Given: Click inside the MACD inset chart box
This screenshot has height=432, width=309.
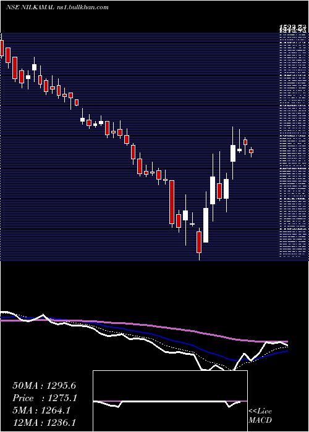Looking at the screenshot, I should pyautogui.click(x=170, y=401).
